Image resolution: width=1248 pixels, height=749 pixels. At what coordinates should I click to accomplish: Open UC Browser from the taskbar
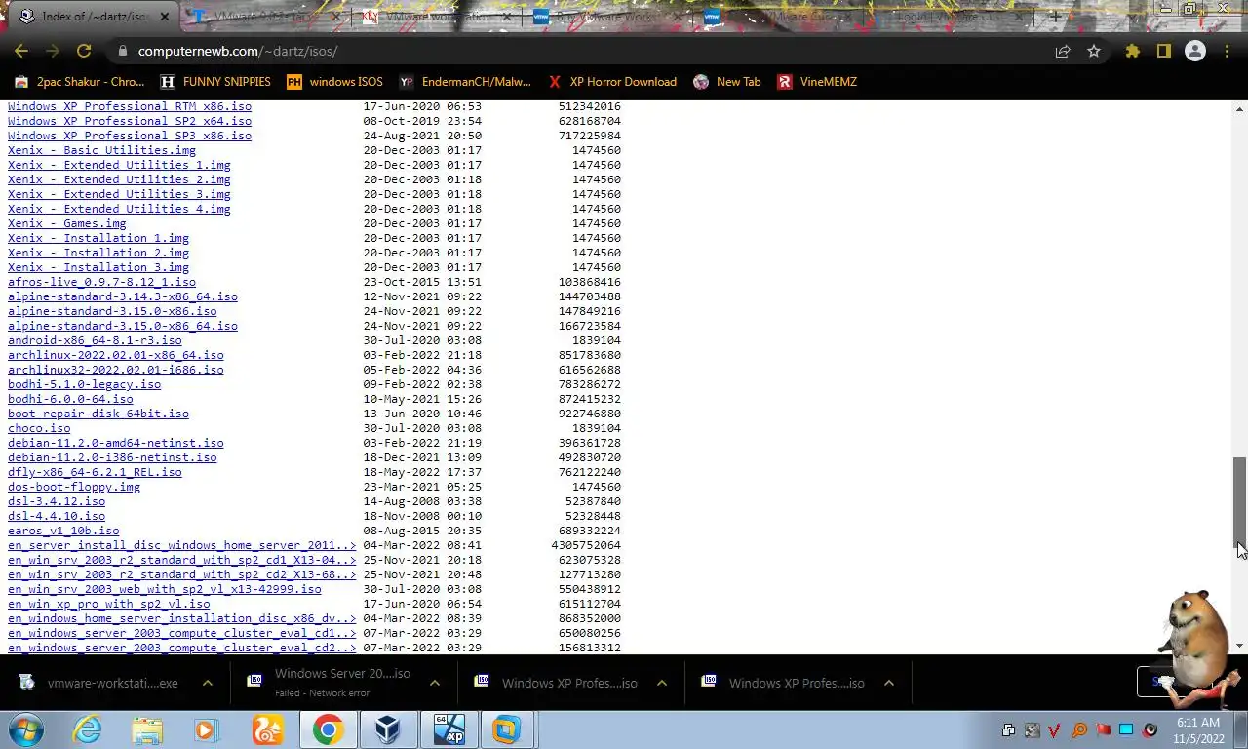pyautogui.click(x=267, y=729)
